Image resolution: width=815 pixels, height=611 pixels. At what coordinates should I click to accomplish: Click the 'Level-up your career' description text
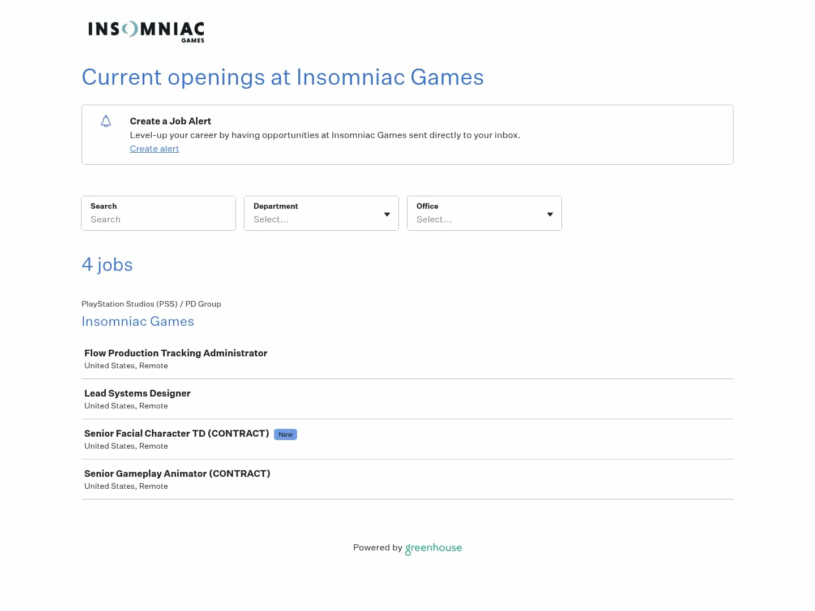(x=325, y=135)
